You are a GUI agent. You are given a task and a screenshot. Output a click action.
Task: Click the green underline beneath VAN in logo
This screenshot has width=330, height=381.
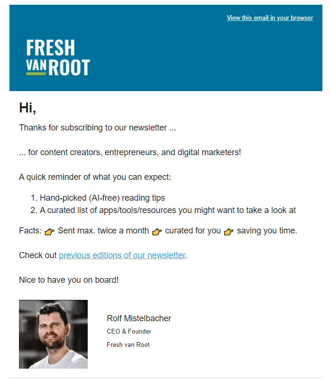[x=36, y=74]
